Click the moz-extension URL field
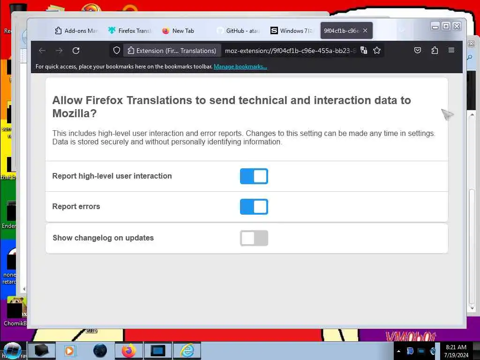Image resolution: width=480 pixels, height=360 pixels. pos(291,51)
